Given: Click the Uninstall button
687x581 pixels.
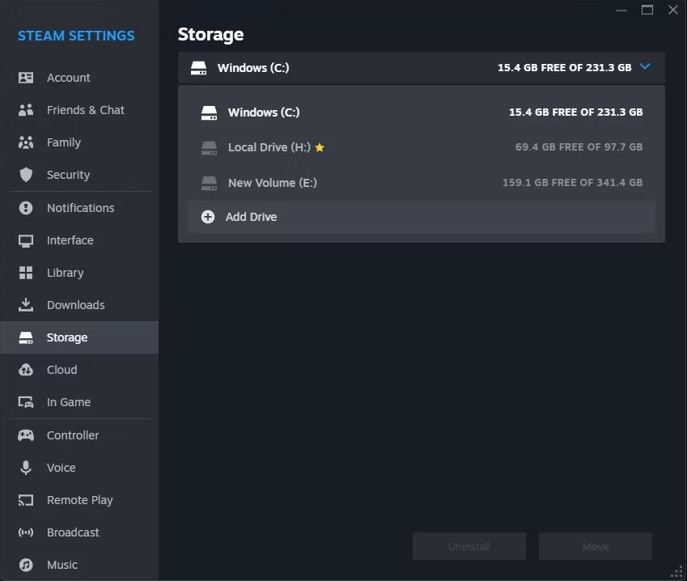Looking at the screenshot, I should pyautogui.click(x=469, y=546).
